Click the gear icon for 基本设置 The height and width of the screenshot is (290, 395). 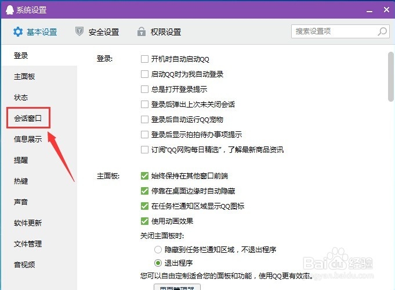(x=18, y=32)
